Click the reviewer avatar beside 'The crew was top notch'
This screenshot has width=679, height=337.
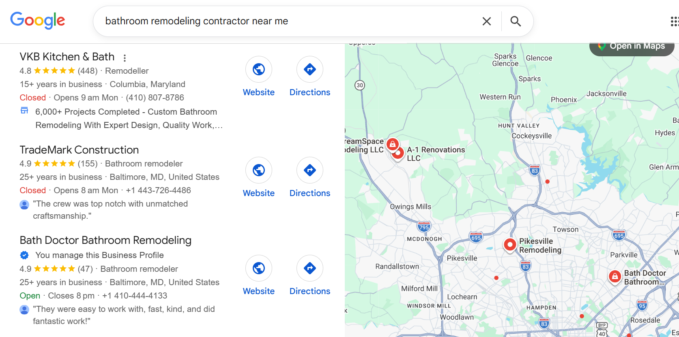(24, 205)
